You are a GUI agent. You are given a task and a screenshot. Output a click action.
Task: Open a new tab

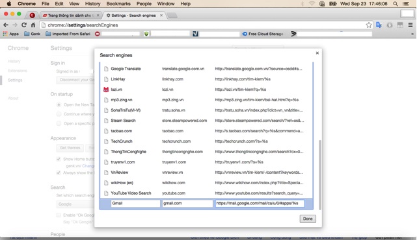172,16
